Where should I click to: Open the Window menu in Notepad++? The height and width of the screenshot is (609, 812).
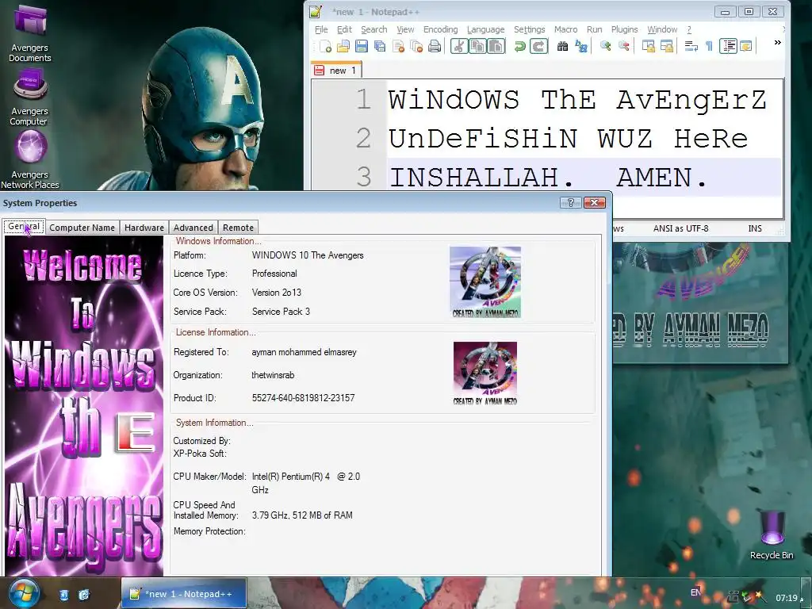tap(662, 29)
